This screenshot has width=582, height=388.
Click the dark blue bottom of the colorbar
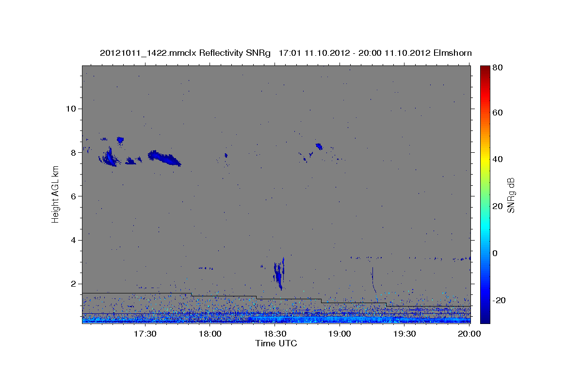pyautogui.click(x=485, y=318)
